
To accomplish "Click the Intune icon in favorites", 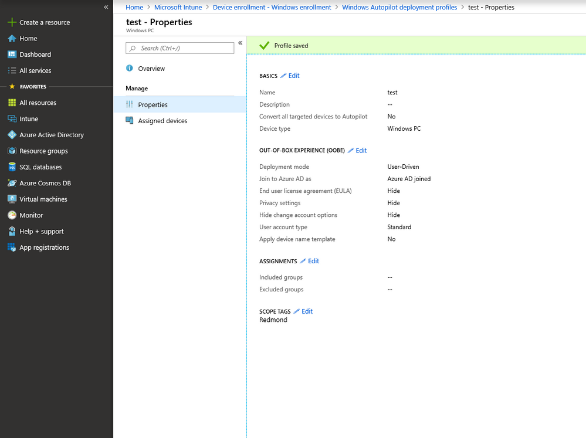I will [12, 119].
